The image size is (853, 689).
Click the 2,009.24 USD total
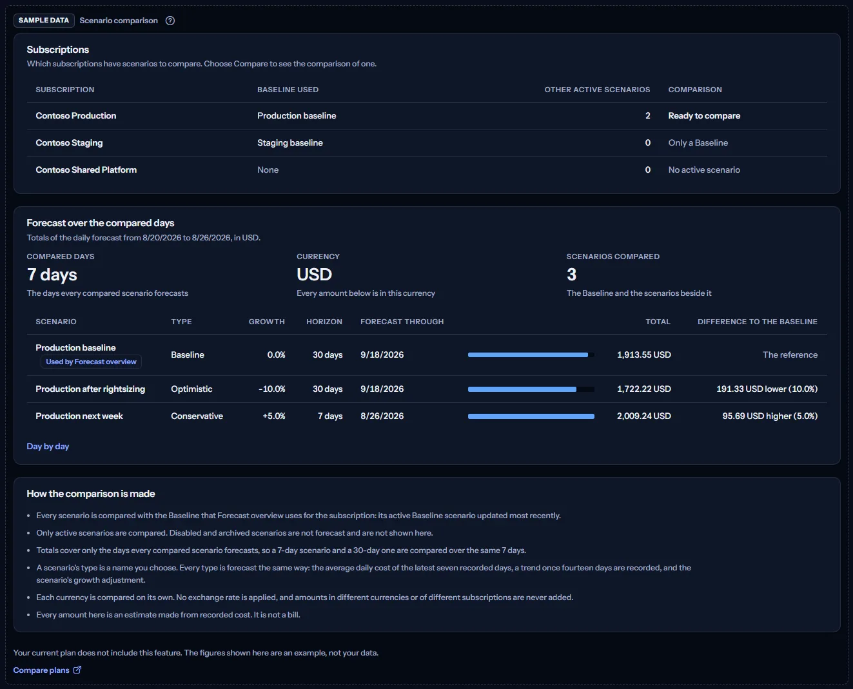pos(644,416)
